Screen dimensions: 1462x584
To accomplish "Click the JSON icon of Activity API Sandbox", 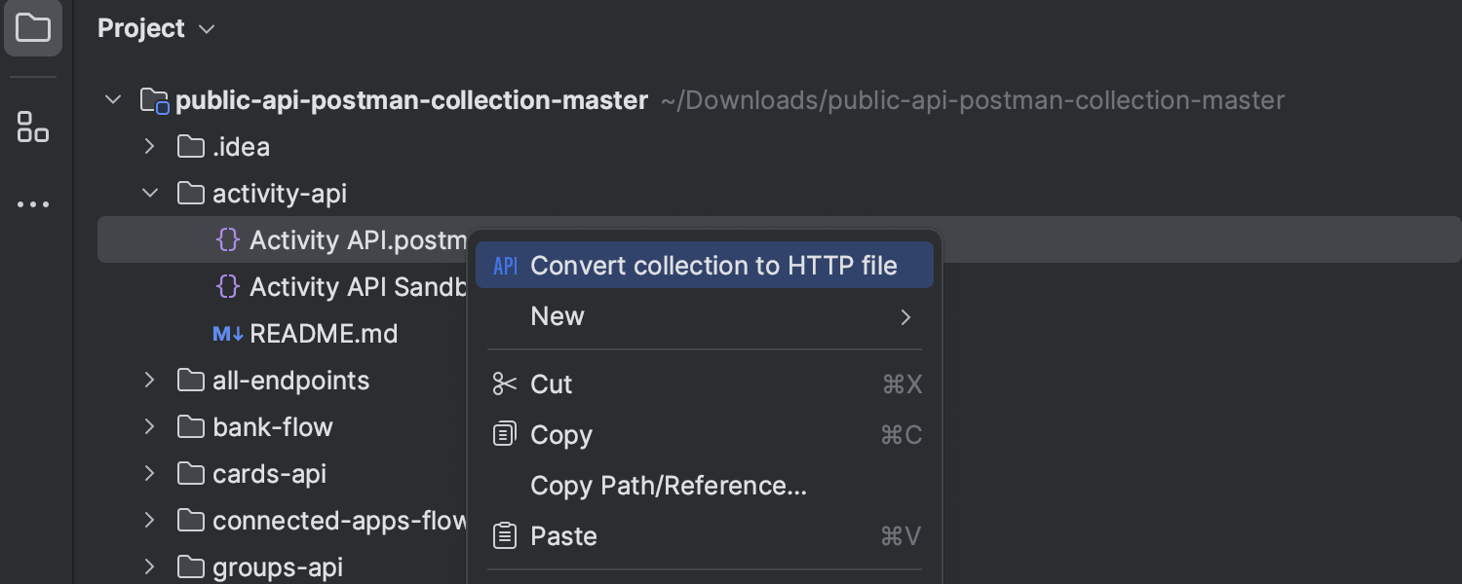I will (x=227, y=287).
